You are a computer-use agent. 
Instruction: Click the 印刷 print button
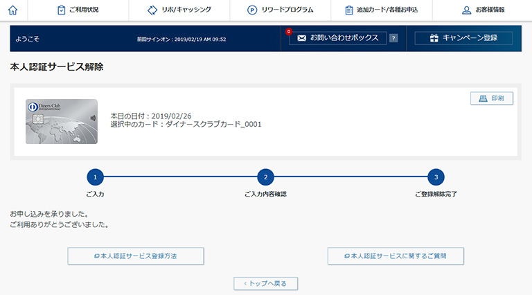tap(491, 98)
